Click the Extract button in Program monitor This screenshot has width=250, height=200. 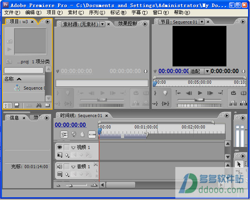click(243, 103)
